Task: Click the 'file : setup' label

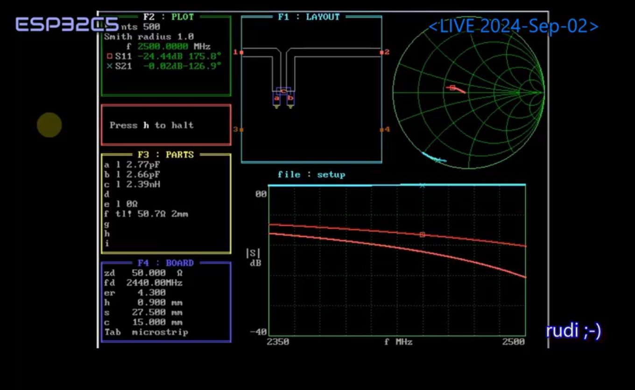Action: coord(311,174)
